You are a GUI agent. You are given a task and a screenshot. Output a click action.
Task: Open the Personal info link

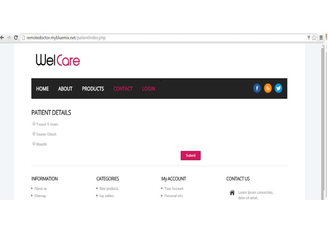(x=174, y=196)
